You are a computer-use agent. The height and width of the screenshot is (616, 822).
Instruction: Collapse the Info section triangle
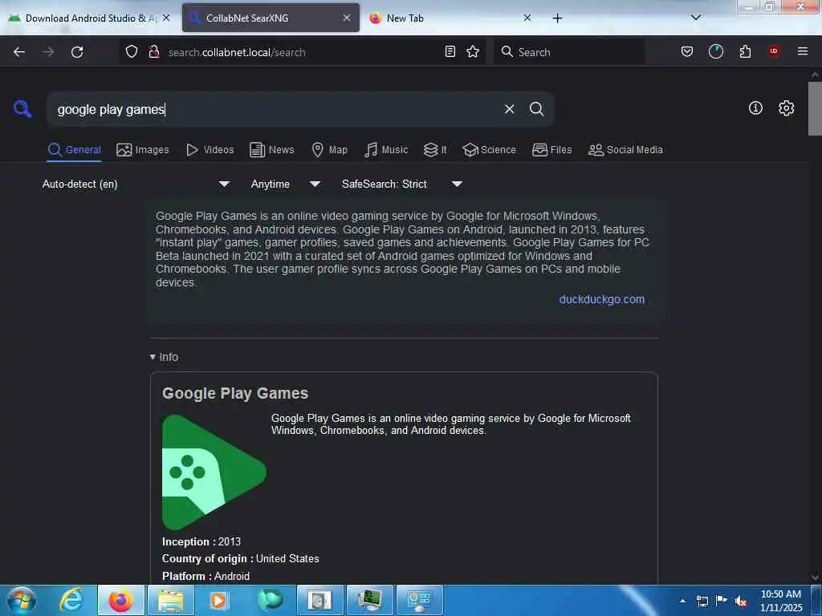153,357
